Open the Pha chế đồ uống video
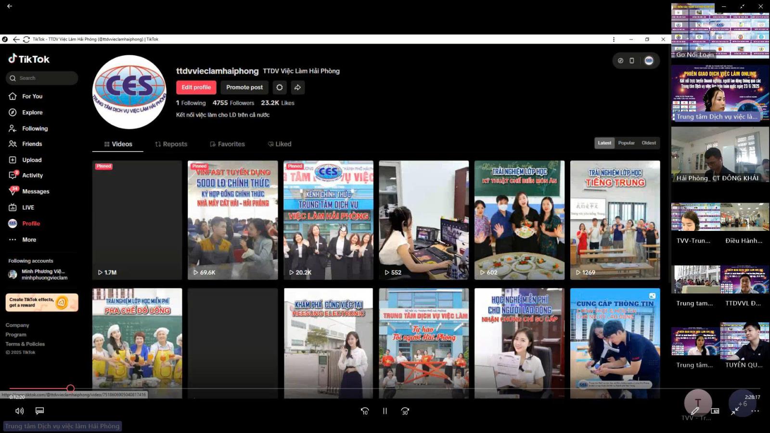The height and width of the screenshot is (433, 770). pyautogui.click(x=137, y=343)
